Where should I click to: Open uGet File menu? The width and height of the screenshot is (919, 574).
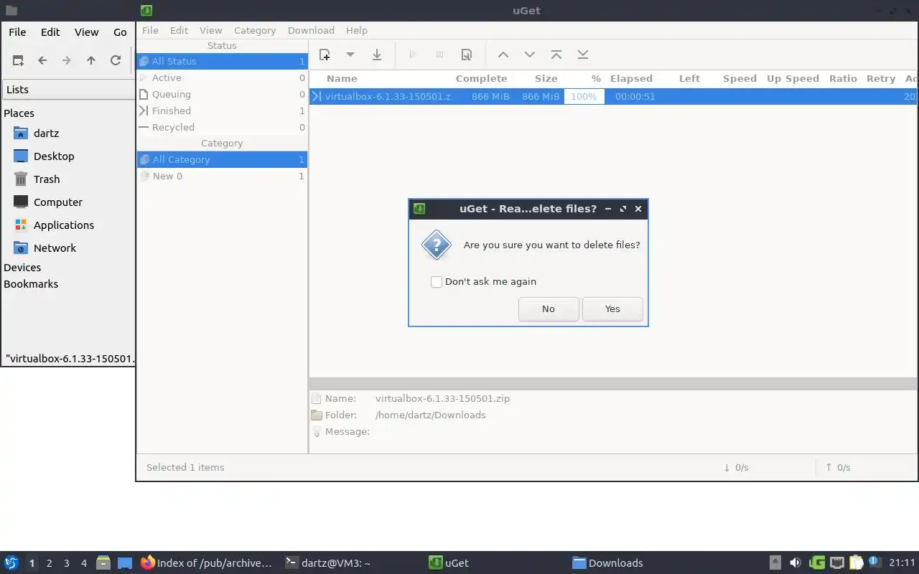[x=150, y=30]
